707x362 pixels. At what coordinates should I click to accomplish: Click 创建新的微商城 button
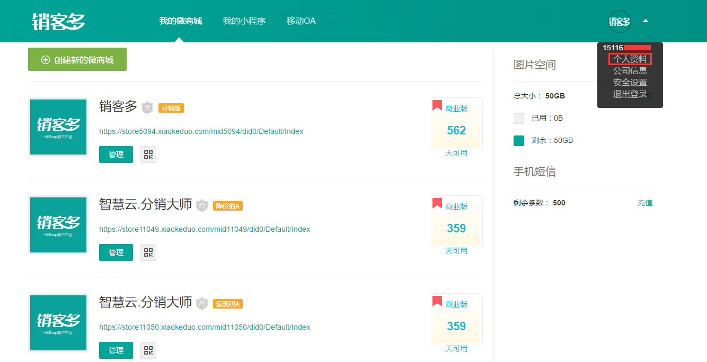point(77,60)
